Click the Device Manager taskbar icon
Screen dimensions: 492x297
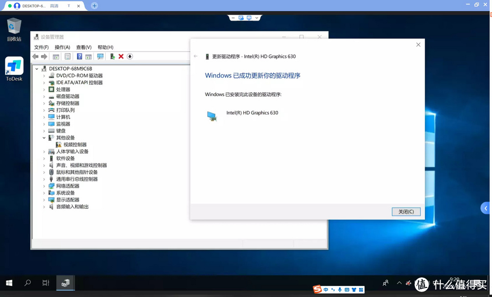pyautogui.click(x=65, y=283)
